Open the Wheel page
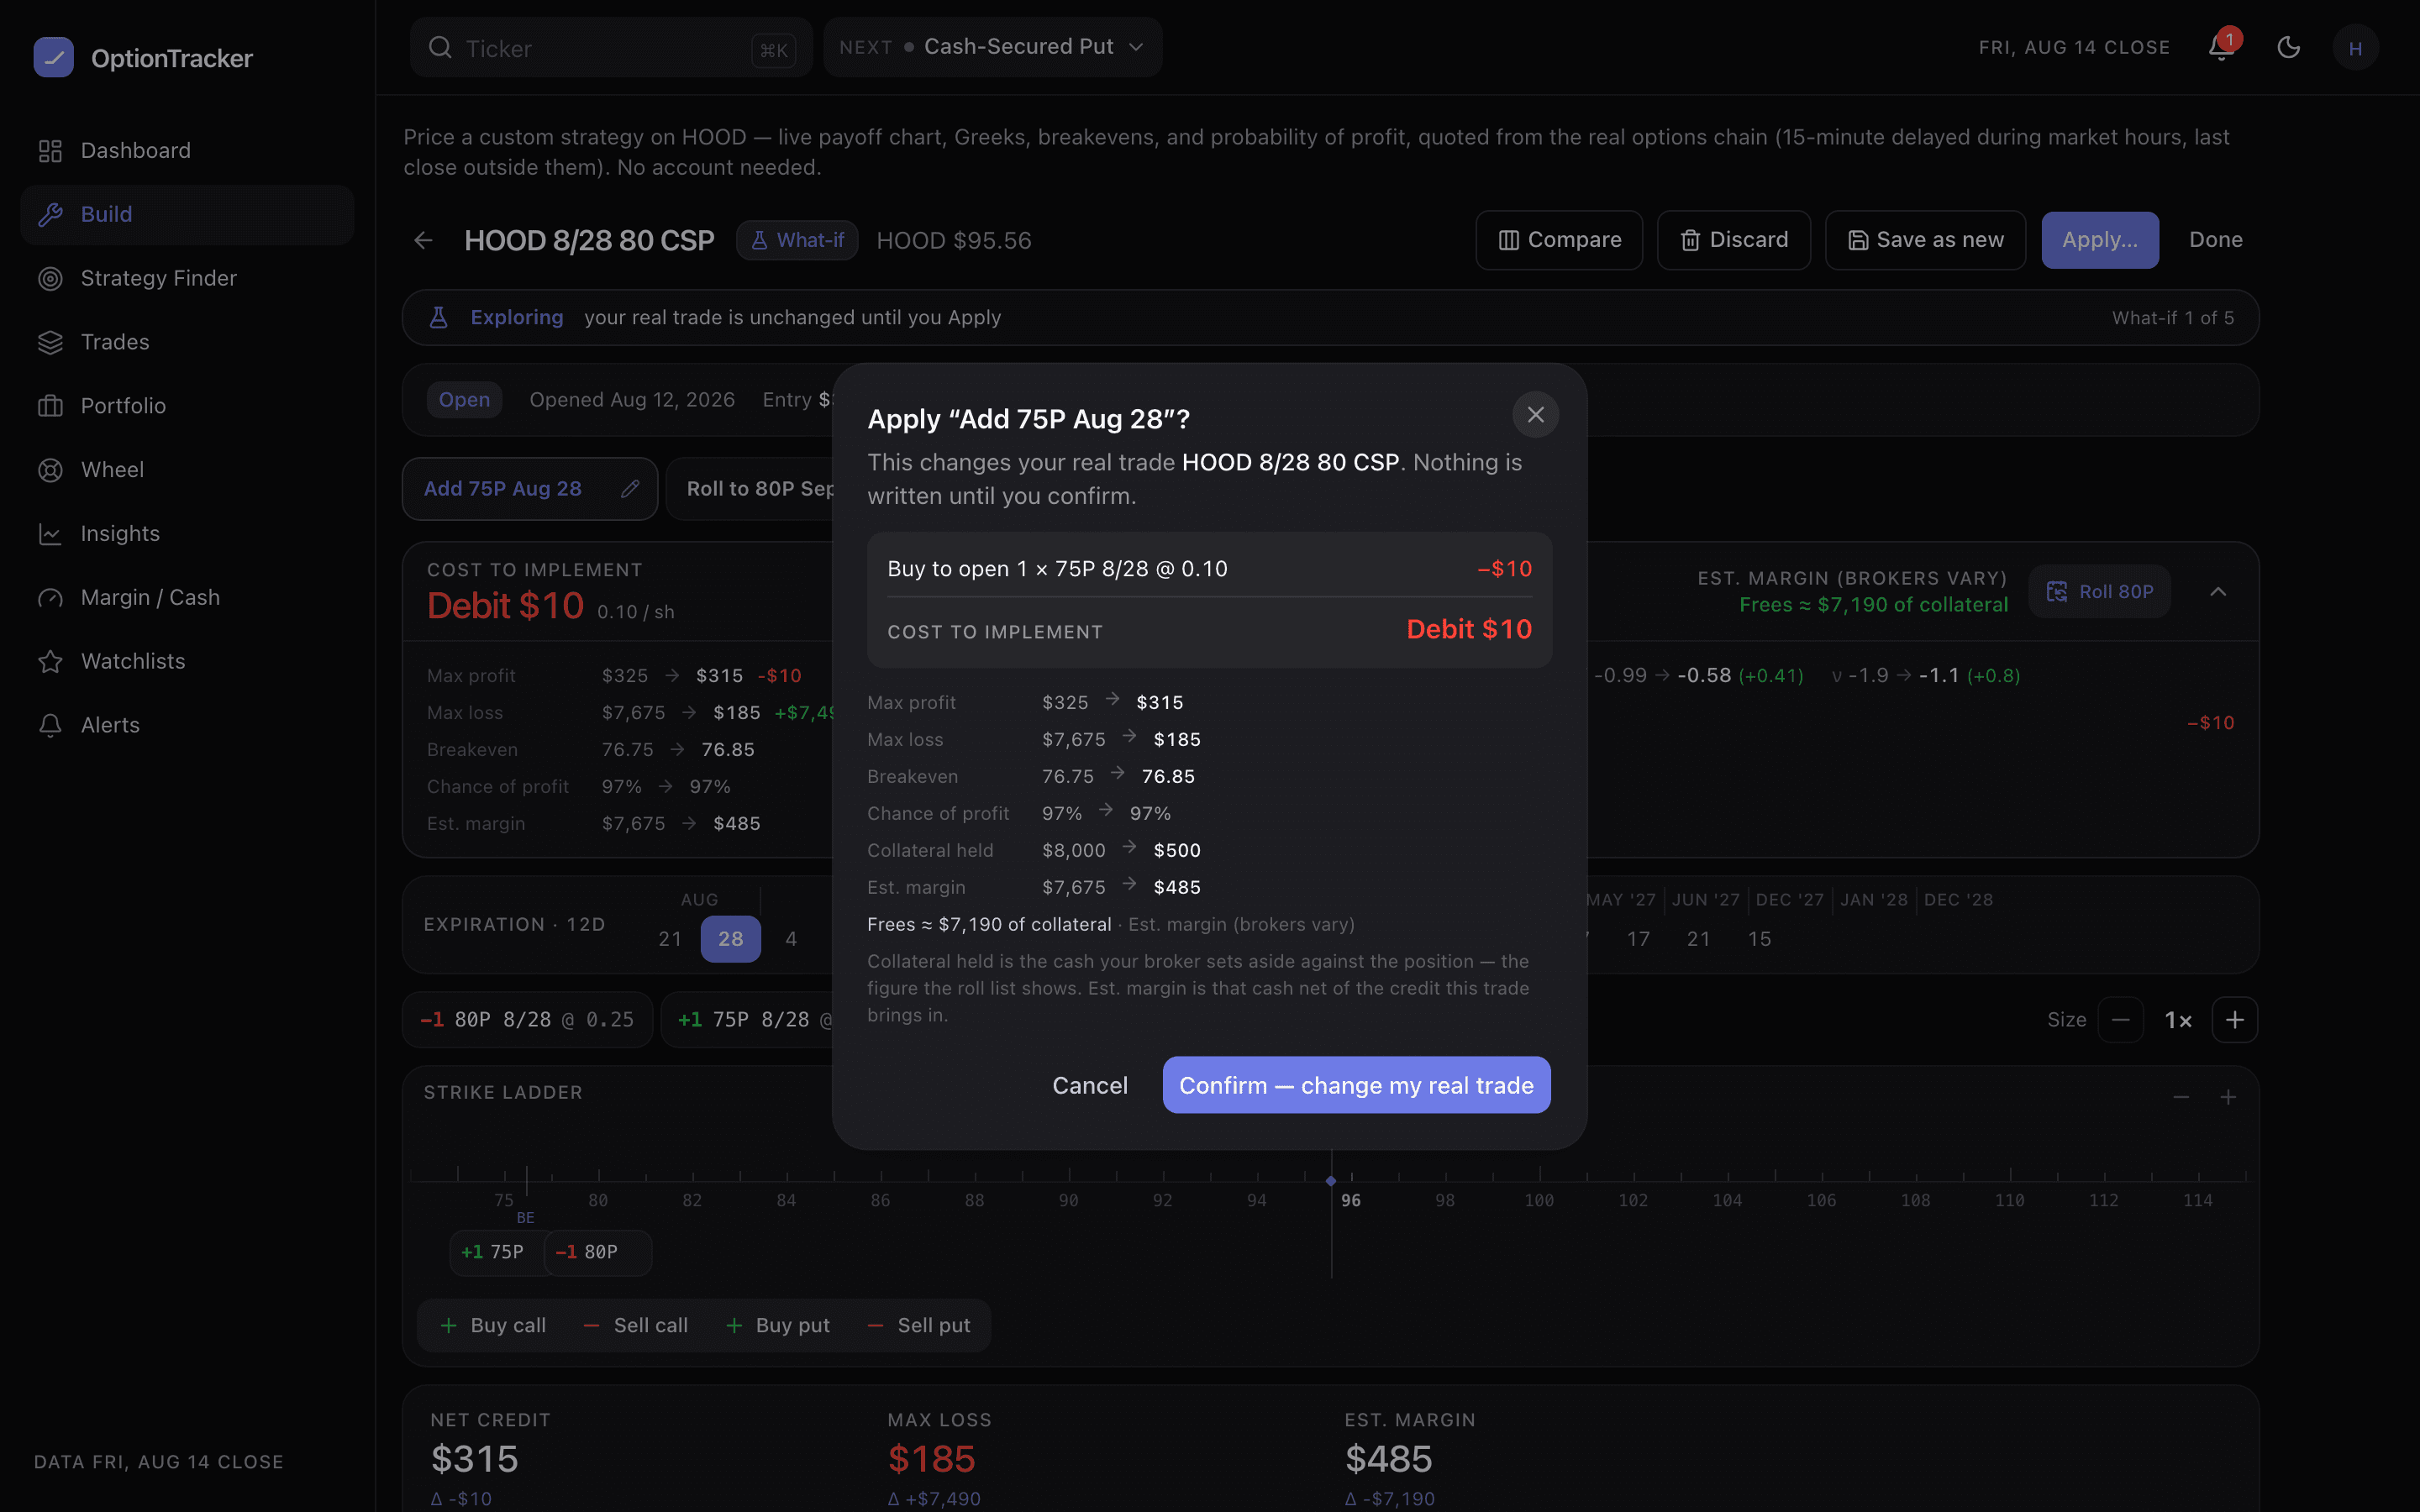Image resolution: width=2420 pixels, height=1512 pixels. [187, 470]
